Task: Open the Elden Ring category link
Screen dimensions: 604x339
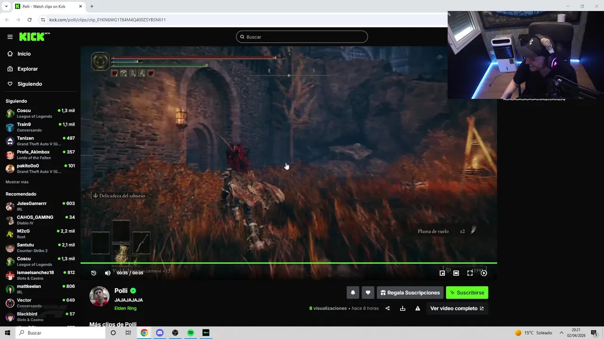Action: click(x=126, y=308)
